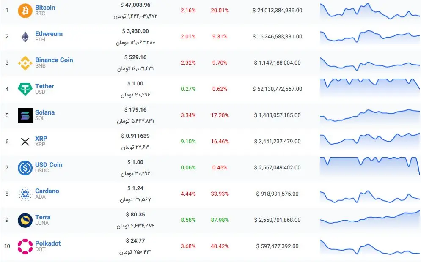View the Bitcoin price sparkline chart

click(369, 11)
